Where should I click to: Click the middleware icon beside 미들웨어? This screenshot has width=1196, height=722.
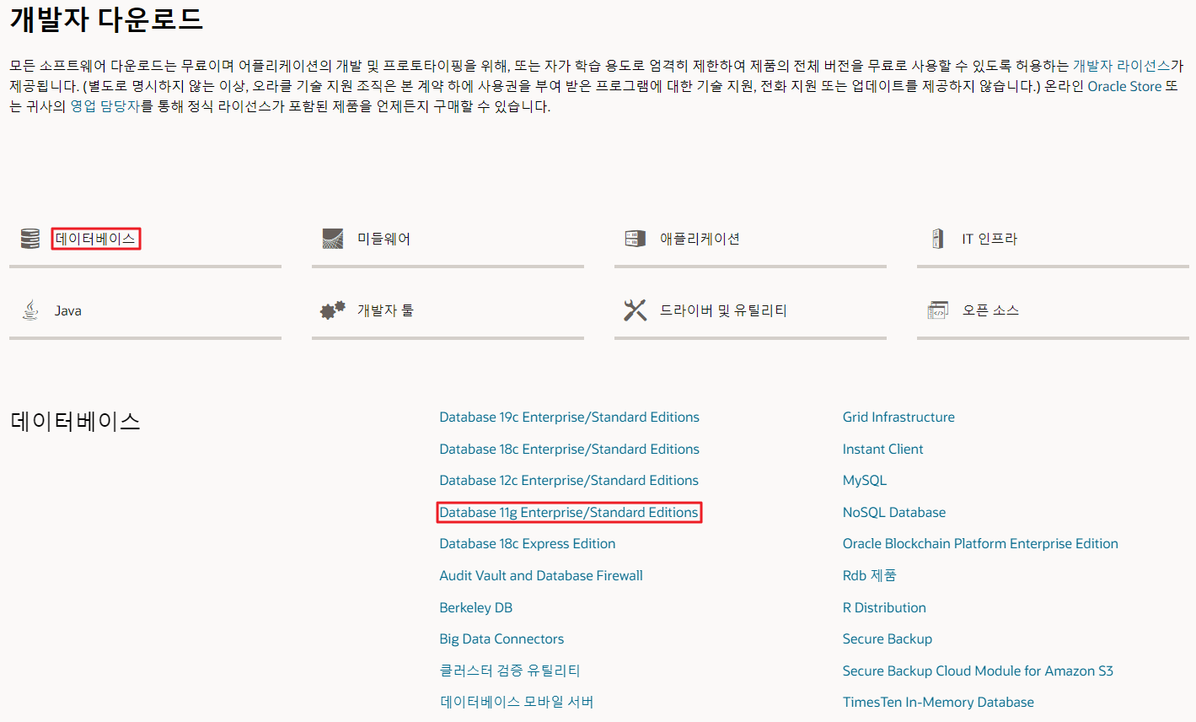coord(333,239)
